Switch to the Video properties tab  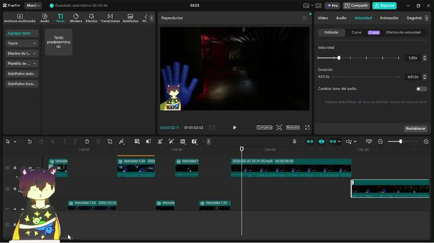(323, 18)
